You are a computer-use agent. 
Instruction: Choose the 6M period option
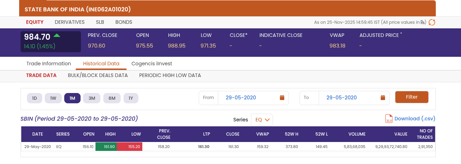coord(112,98)
